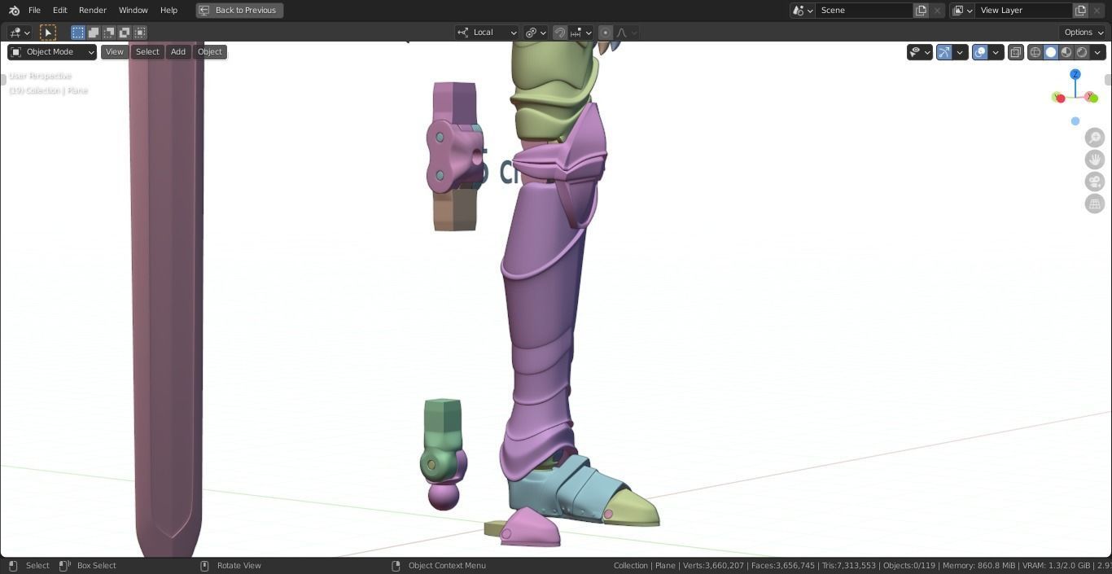
Task: Open the Edit menu
Action: (x=60, y=11)
